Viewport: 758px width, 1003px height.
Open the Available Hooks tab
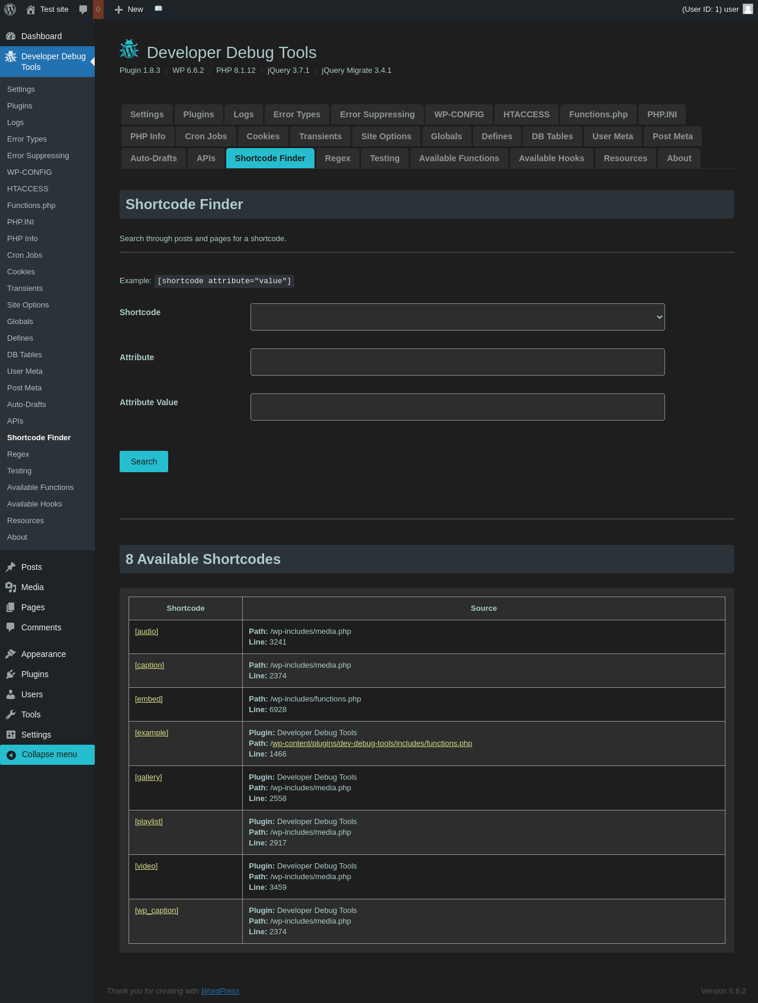(x=551, y=158)
